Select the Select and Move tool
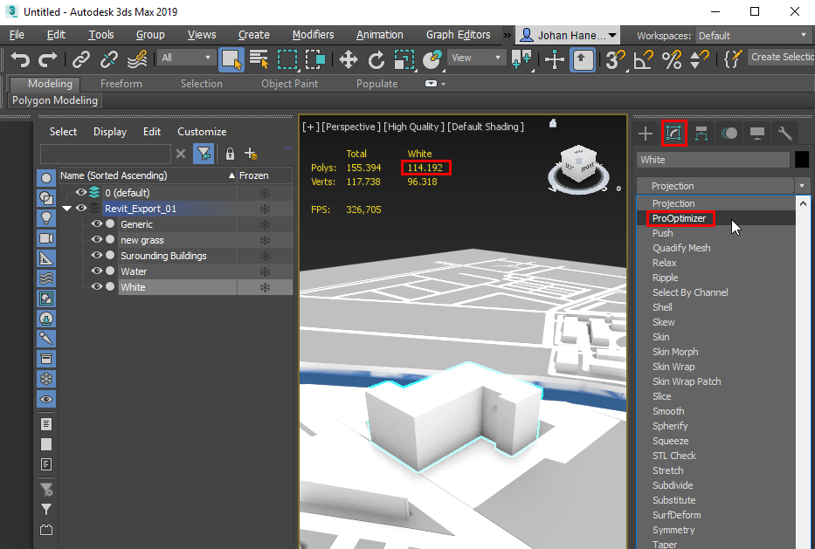Image resolution: width=815 pixels, height=549 pixels. (349, 59)
